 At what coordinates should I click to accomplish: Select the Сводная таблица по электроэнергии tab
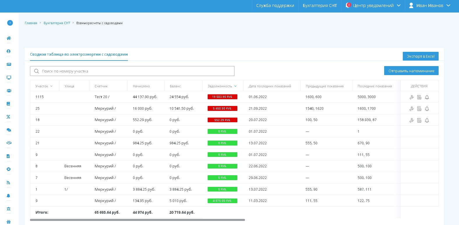click(x=79, y=54)
